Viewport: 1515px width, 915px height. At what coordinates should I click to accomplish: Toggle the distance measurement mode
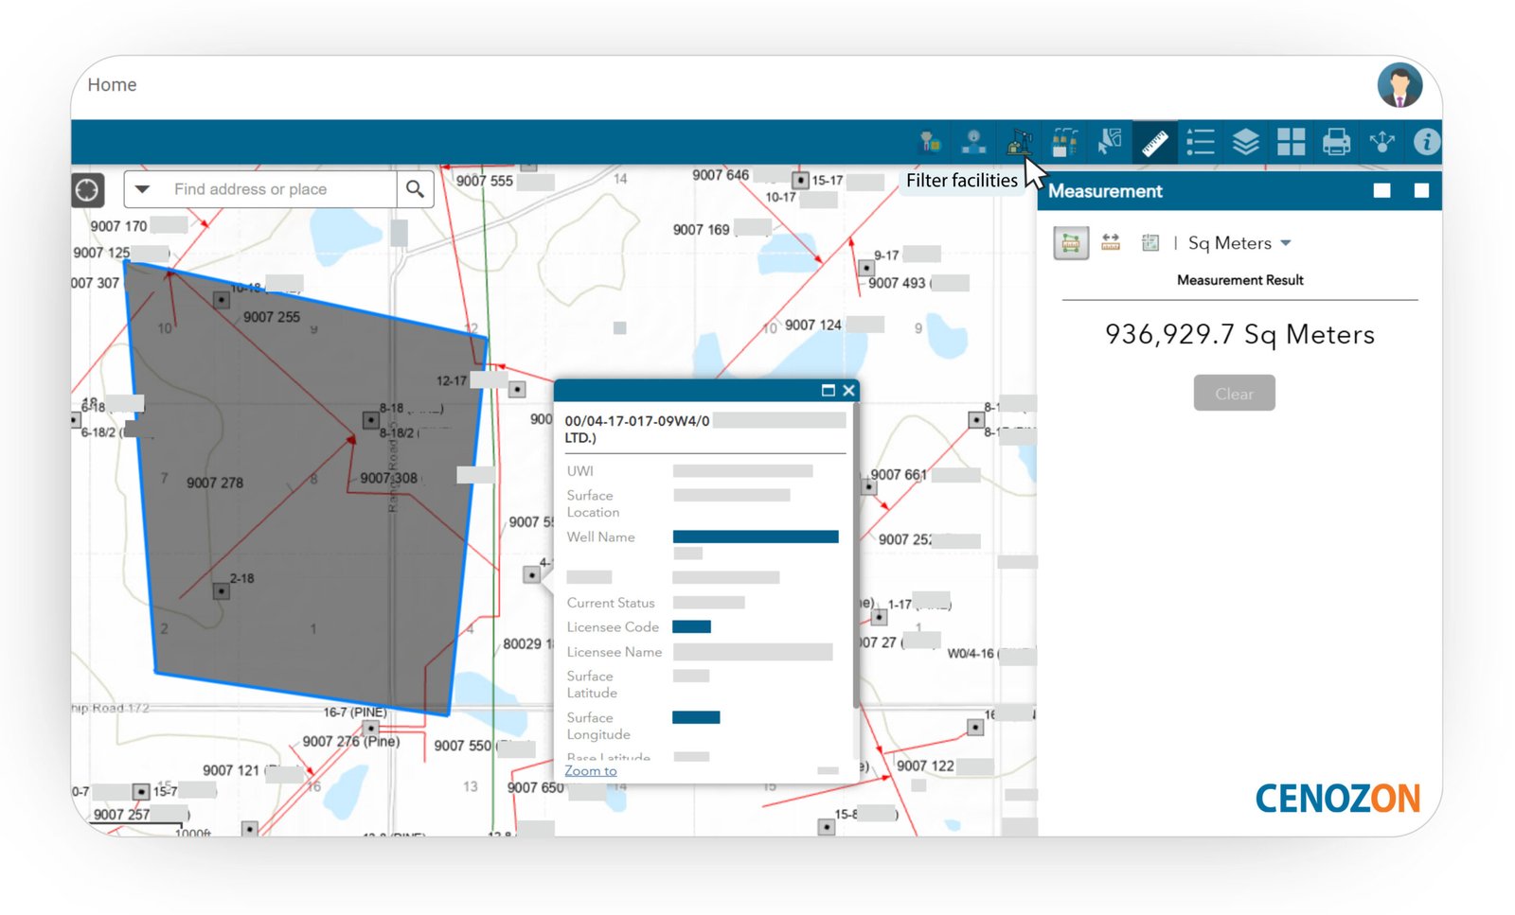pyautogui.click(x=1111, y=243)
